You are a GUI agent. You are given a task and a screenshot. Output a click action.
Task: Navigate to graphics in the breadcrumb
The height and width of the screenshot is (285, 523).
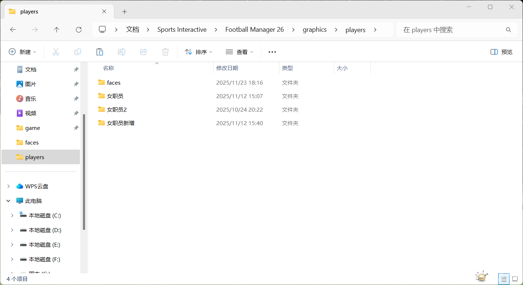click(314, 30)
